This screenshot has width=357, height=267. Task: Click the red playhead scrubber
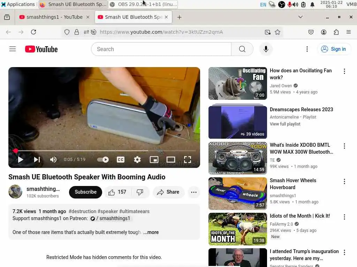point(15,151)
